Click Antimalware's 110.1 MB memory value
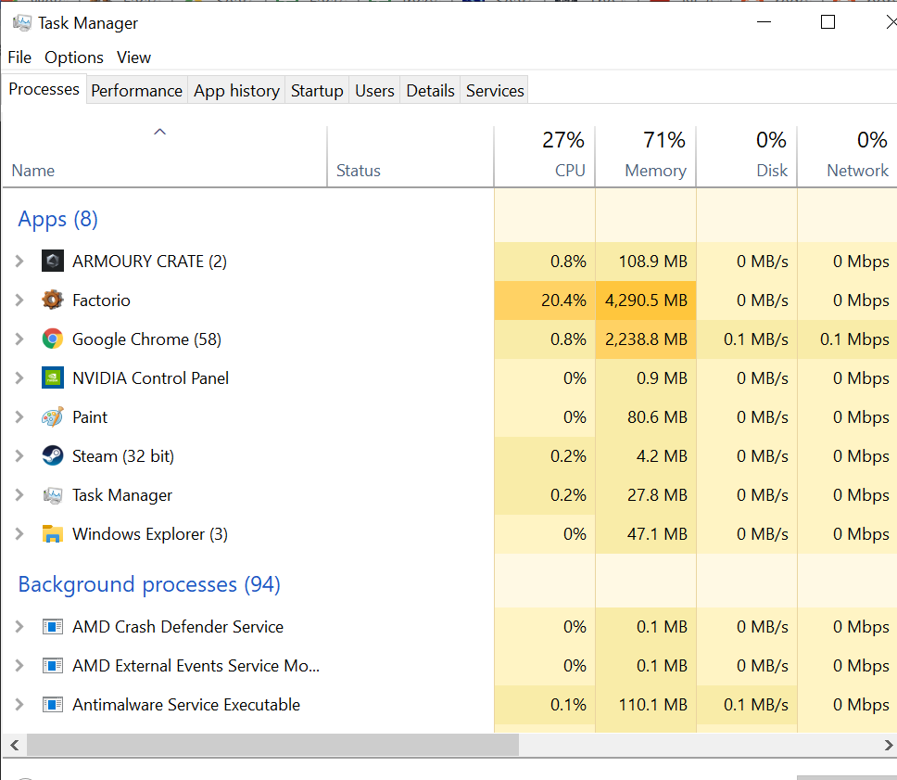 [652, 704]
